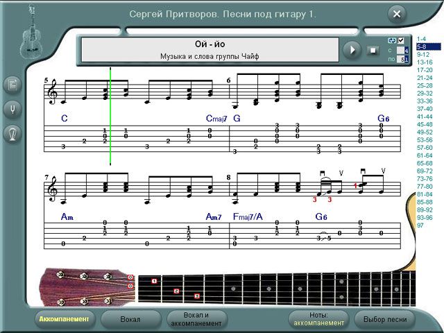444x333 pixels.
Task: Select the Аккомпанемент mode
Action: [65, 319]
